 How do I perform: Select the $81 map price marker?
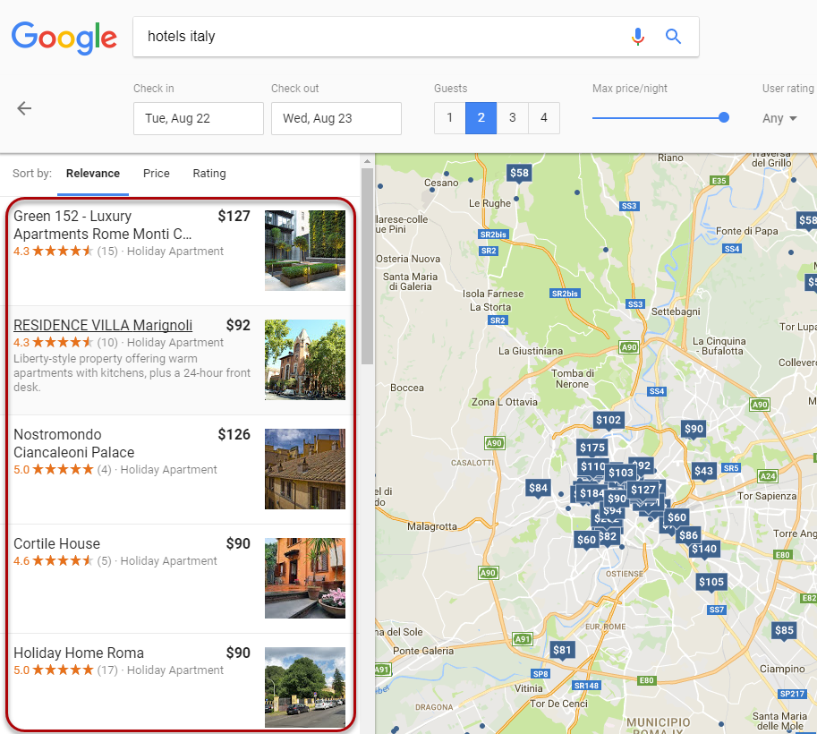562,650
